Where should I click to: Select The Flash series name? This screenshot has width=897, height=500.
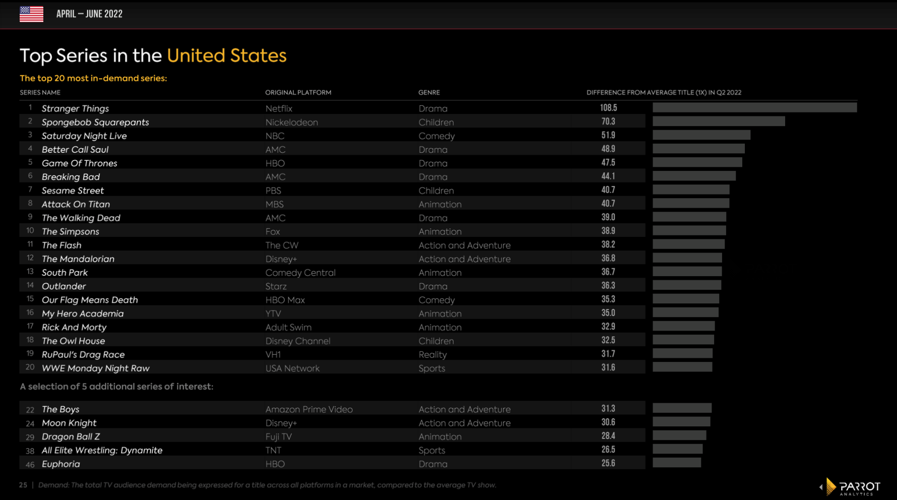coord(61,245)
